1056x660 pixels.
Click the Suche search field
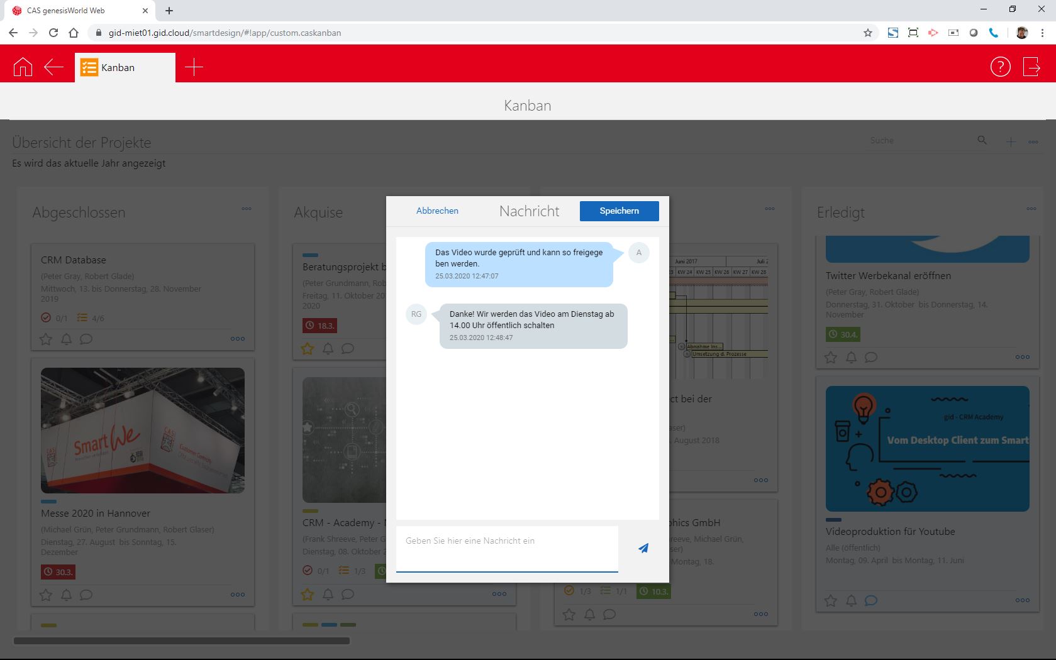[920, 140]
